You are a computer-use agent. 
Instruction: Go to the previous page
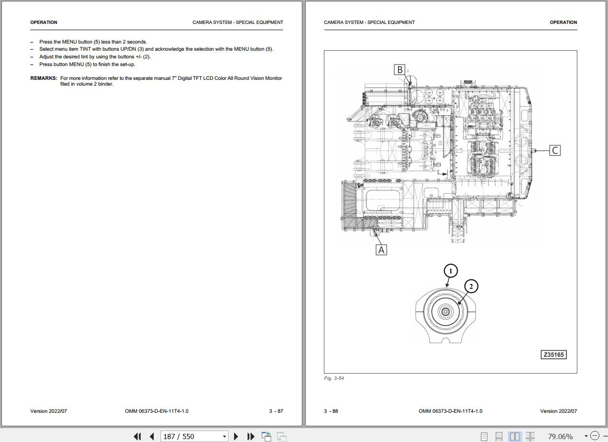pos(152,436)
